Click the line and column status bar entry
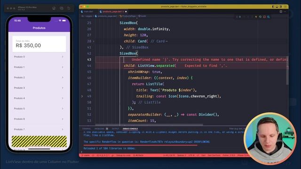301x169 pixels. tap(169, 155)
